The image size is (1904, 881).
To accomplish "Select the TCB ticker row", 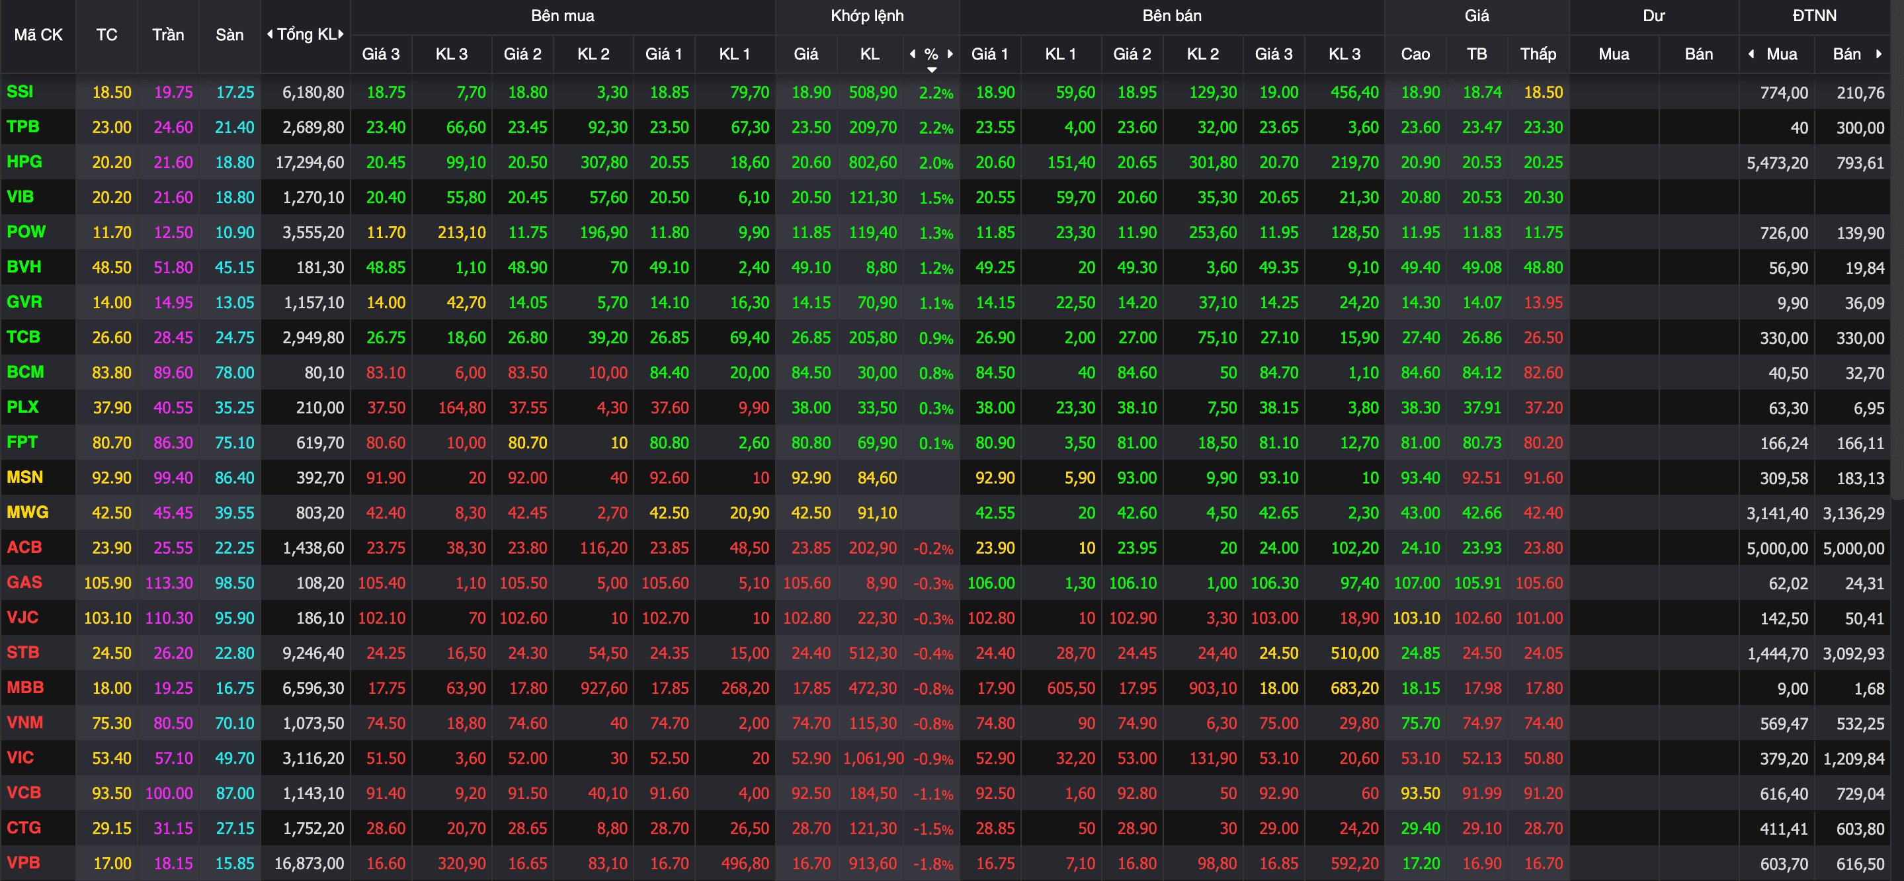I will 24,337.
